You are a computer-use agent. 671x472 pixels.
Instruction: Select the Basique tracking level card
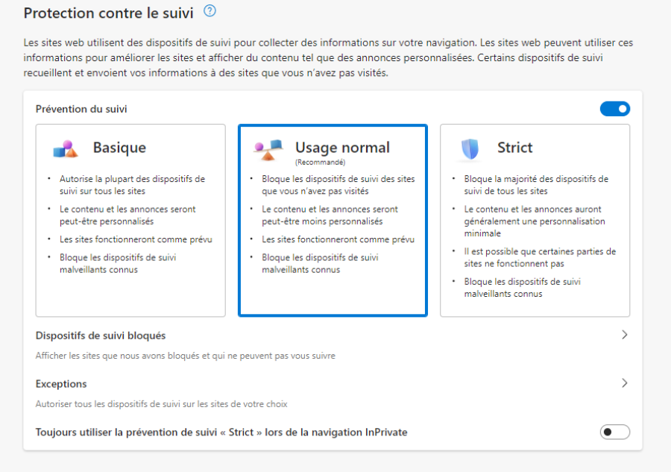130,221
